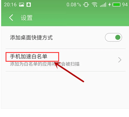Tap the 设置 page title
Screen dimensions: 129x117
(27, 18)
